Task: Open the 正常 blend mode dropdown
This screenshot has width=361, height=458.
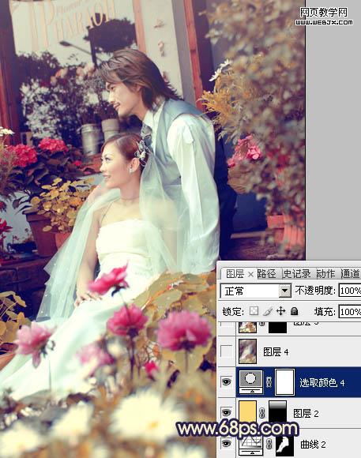Action: (x=284, y=291)
